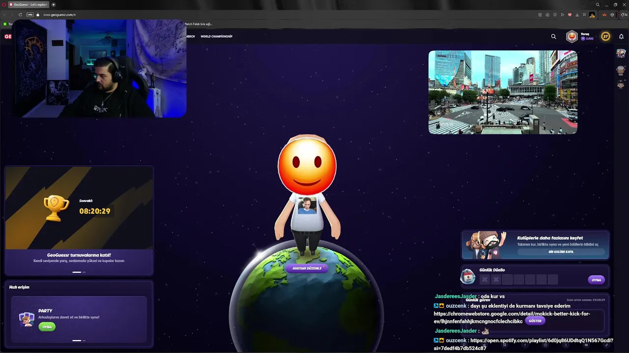This screenshot has width=629, height=353.
Task: Go forward with the browser arrow
Action: tap(12, 15)
